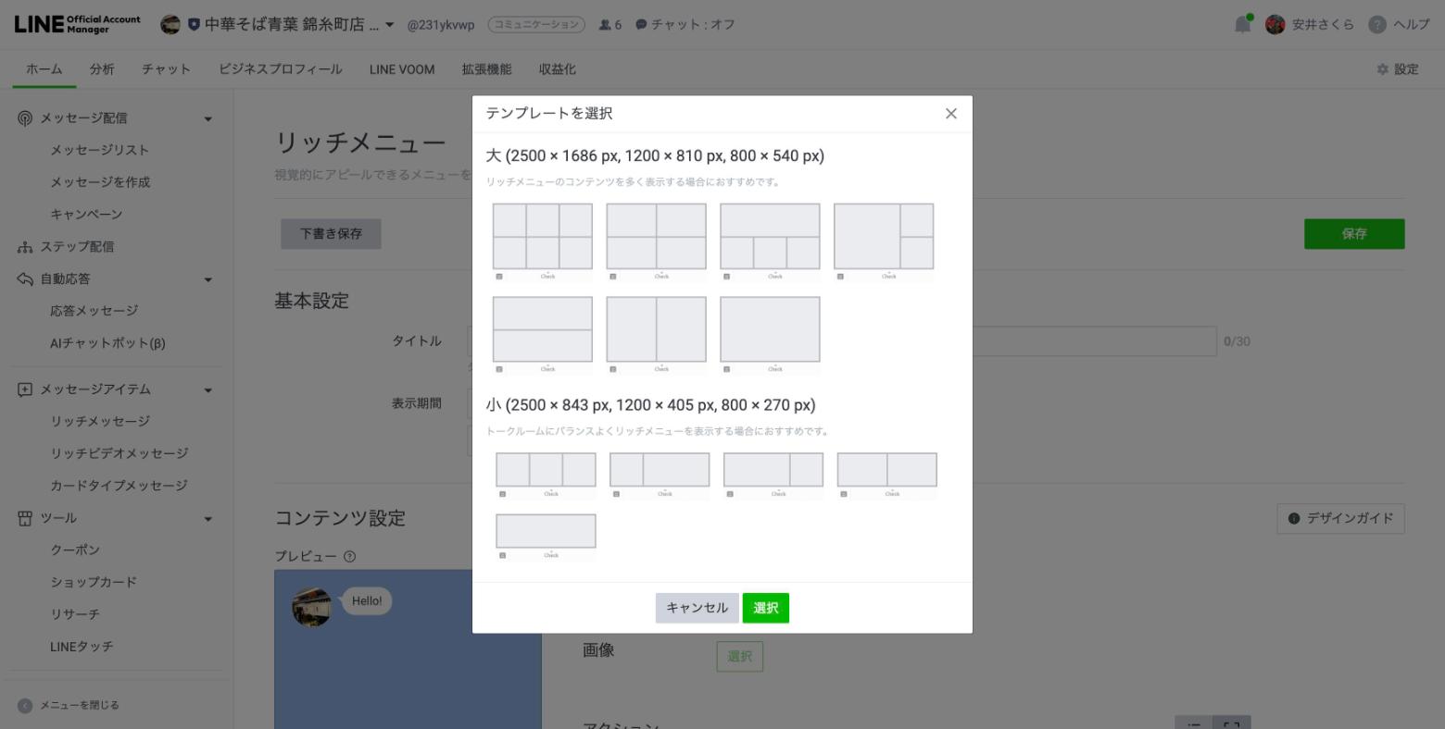Switch to the LINE VOOM tab
1445x729 pixels.
point(400,68)
